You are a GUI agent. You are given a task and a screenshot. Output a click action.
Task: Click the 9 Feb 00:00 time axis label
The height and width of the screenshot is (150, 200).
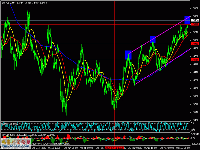(87, 148)
